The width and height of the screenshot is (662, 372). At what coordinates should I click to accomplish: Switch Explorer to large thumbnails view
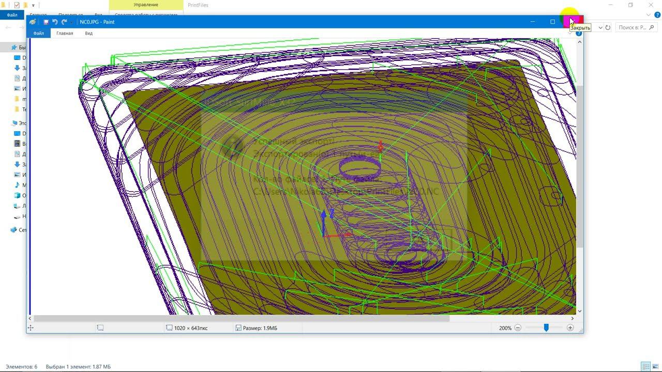click(655, 366)
